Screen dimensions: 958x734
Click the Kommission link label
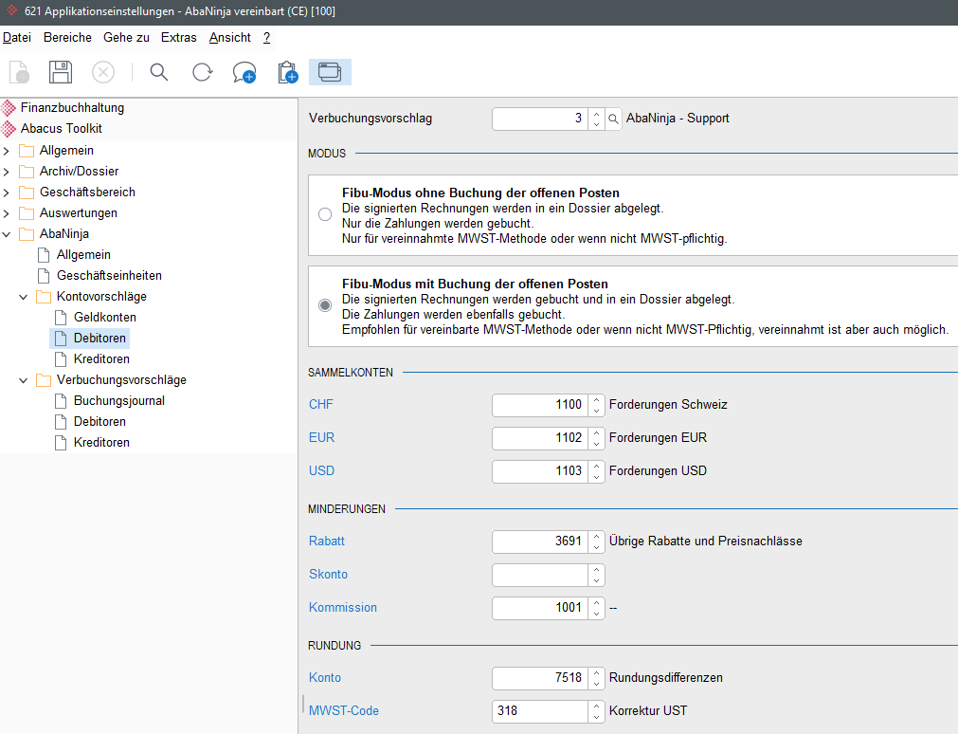[x=343, y=607]
